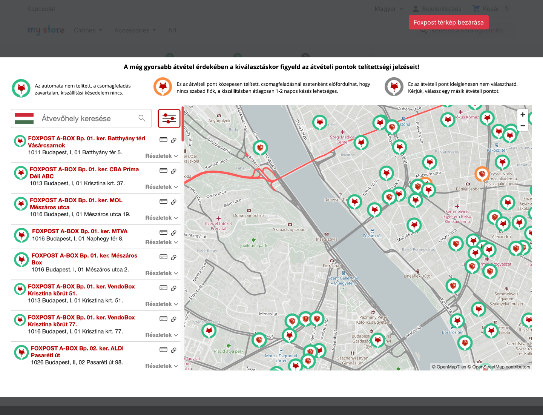Screen dimensions: 543x415
Task: Select FOXPOST A-BOX Batthyány téri Vásárcsarnok
Action: [x=86, y=142]
